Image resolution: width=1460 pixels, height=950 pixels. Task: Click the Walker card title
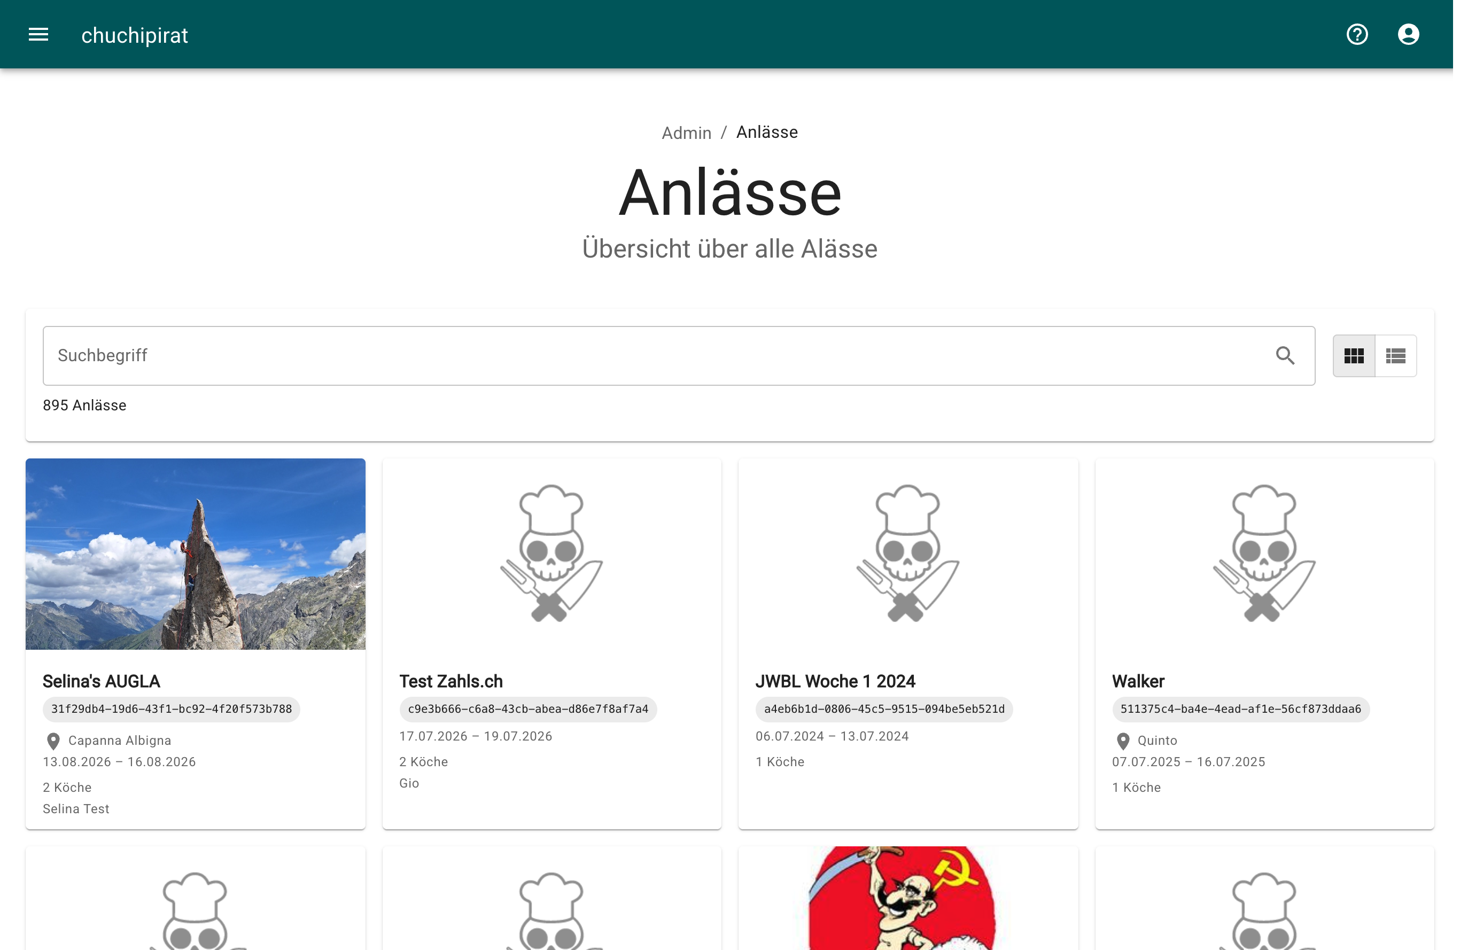(1138, 681)
